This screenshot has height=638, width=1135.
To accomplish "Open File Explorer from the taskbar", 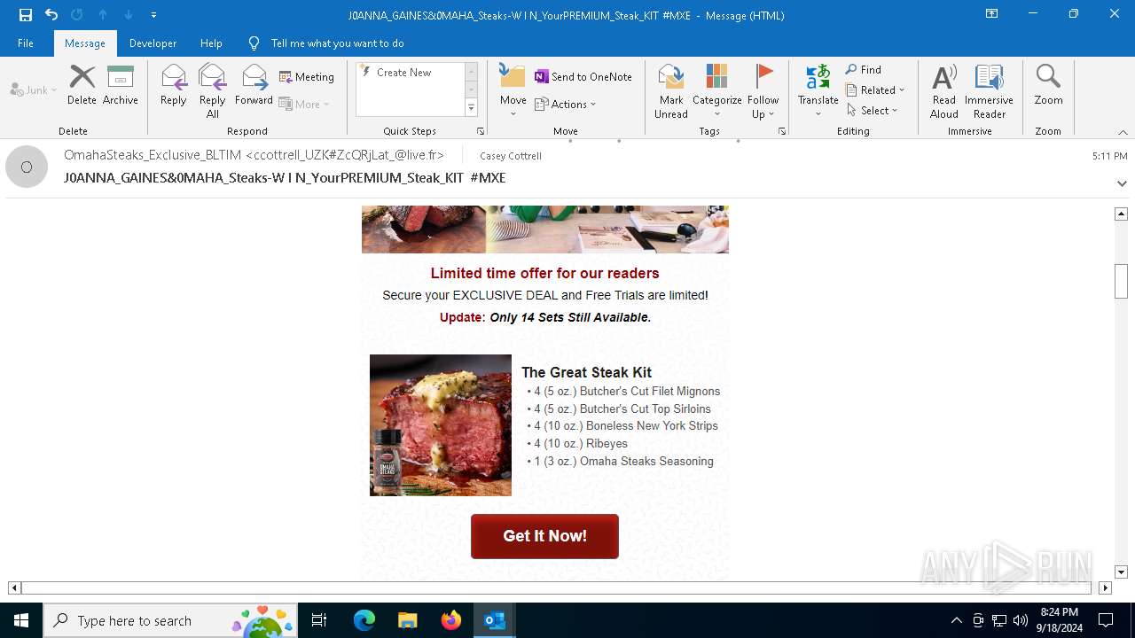I will tap(408, 620).
